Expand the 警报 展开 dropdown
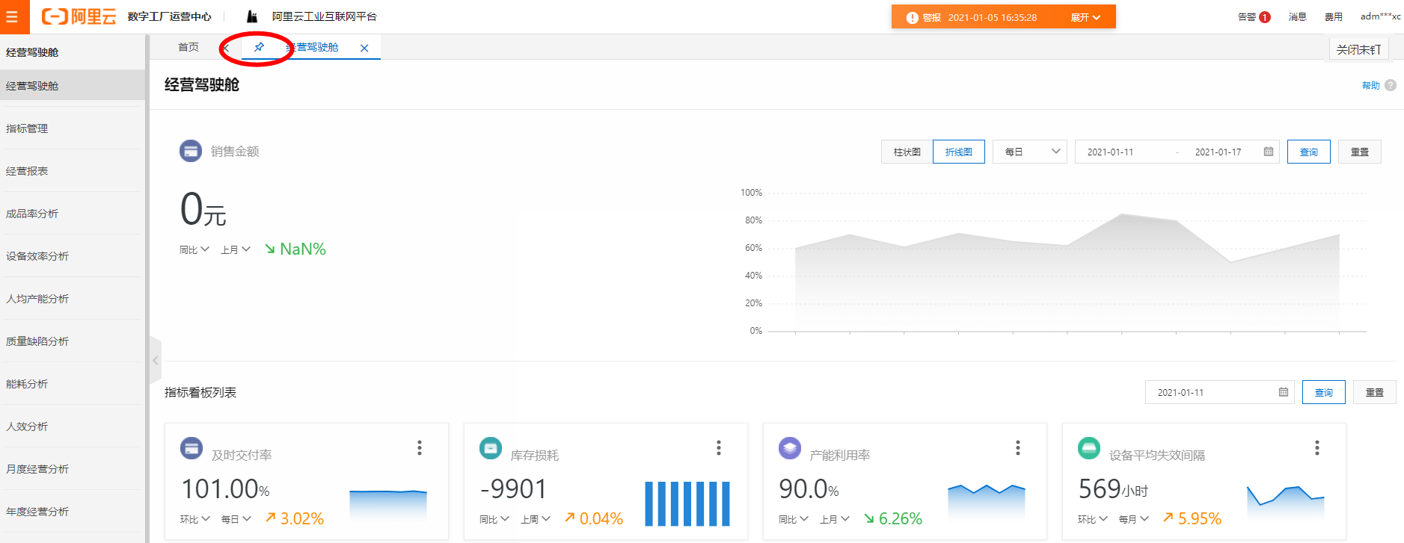The width and height of the screenshot is (1404, 543). pos(1085,17)
